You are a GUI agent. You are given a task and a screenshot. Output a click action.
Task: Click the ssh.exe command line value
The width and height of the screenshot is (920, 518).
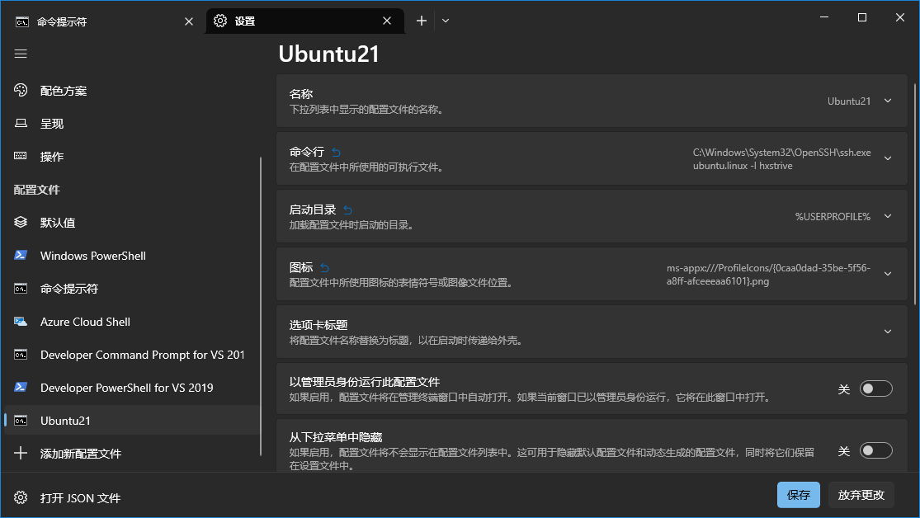pyautogui.click(x=781, y=159)
